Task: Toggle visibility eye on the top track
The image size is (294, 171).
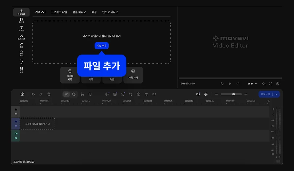Action: [16, 109]
